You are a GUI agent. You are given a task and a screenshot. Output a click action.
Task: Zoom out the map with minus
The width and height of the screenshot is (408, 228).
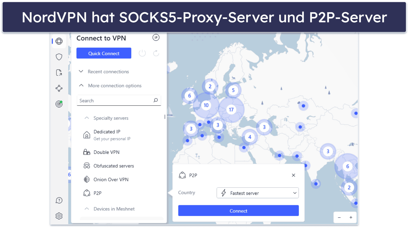tap(339, 217)
